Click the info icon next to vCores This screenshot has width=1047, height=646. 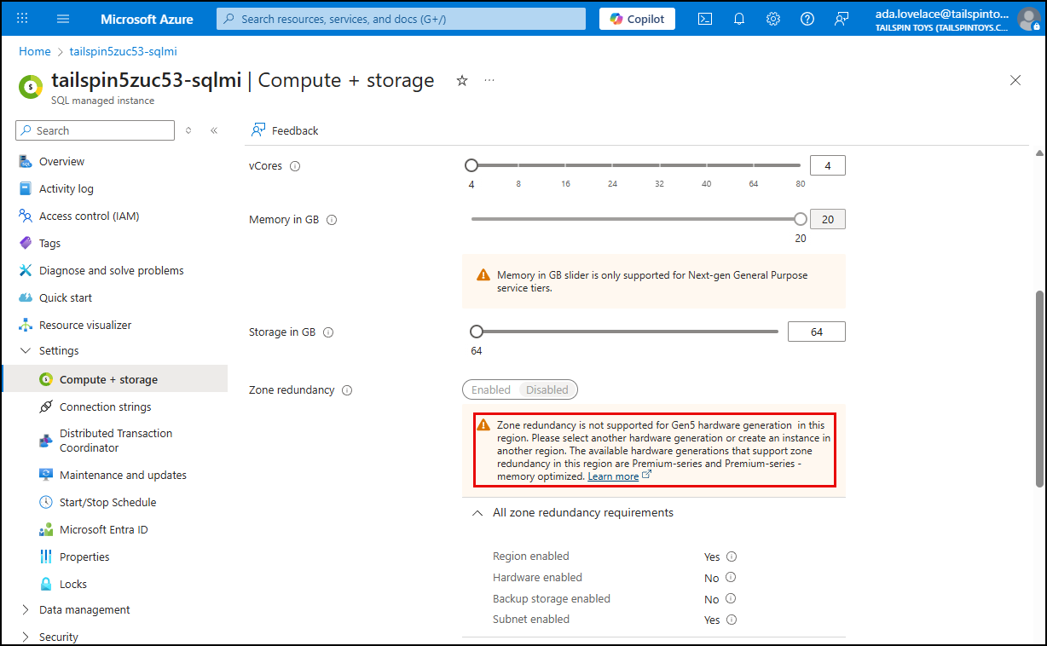click(295, 166)
